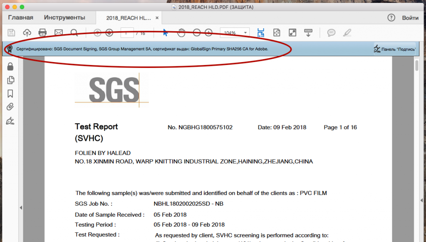The height and width of the screenshot is (242, 426).
Task: Click the Войти sign-in link
Action: [410, 17]
